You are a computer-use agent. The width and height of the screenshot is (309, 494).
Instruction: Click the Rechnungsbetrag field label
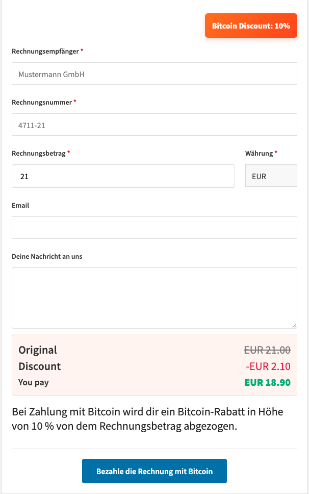pyautogui.click(x=39, y=153)
